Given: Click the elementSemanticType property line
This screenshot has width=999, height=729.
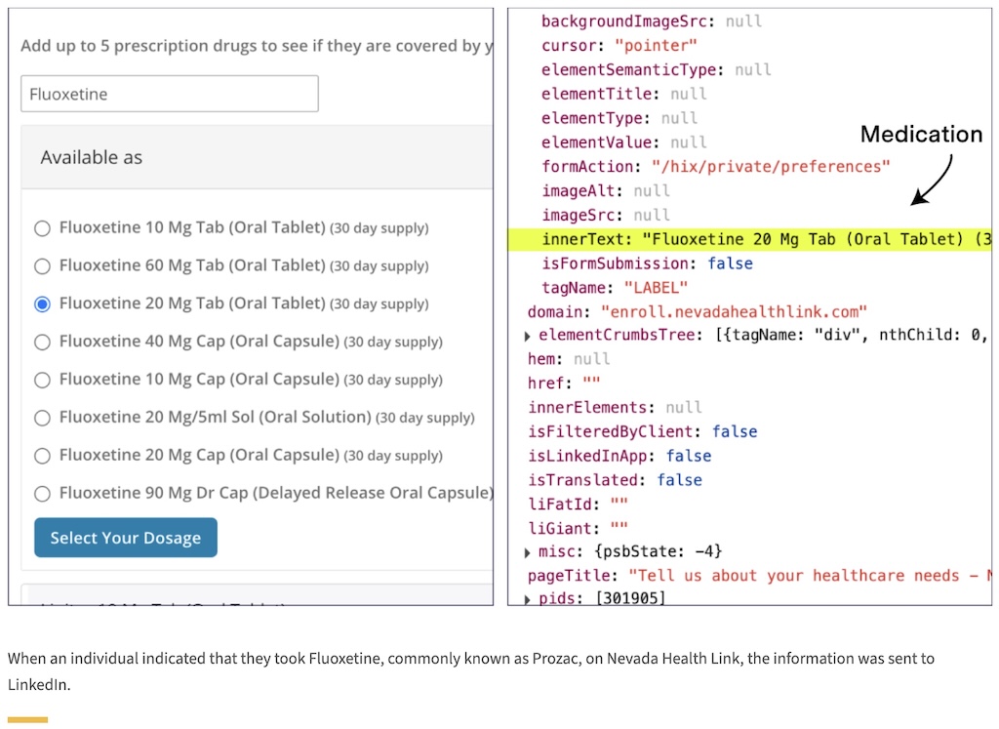Looking at the screenshot, I should (657, 70).
